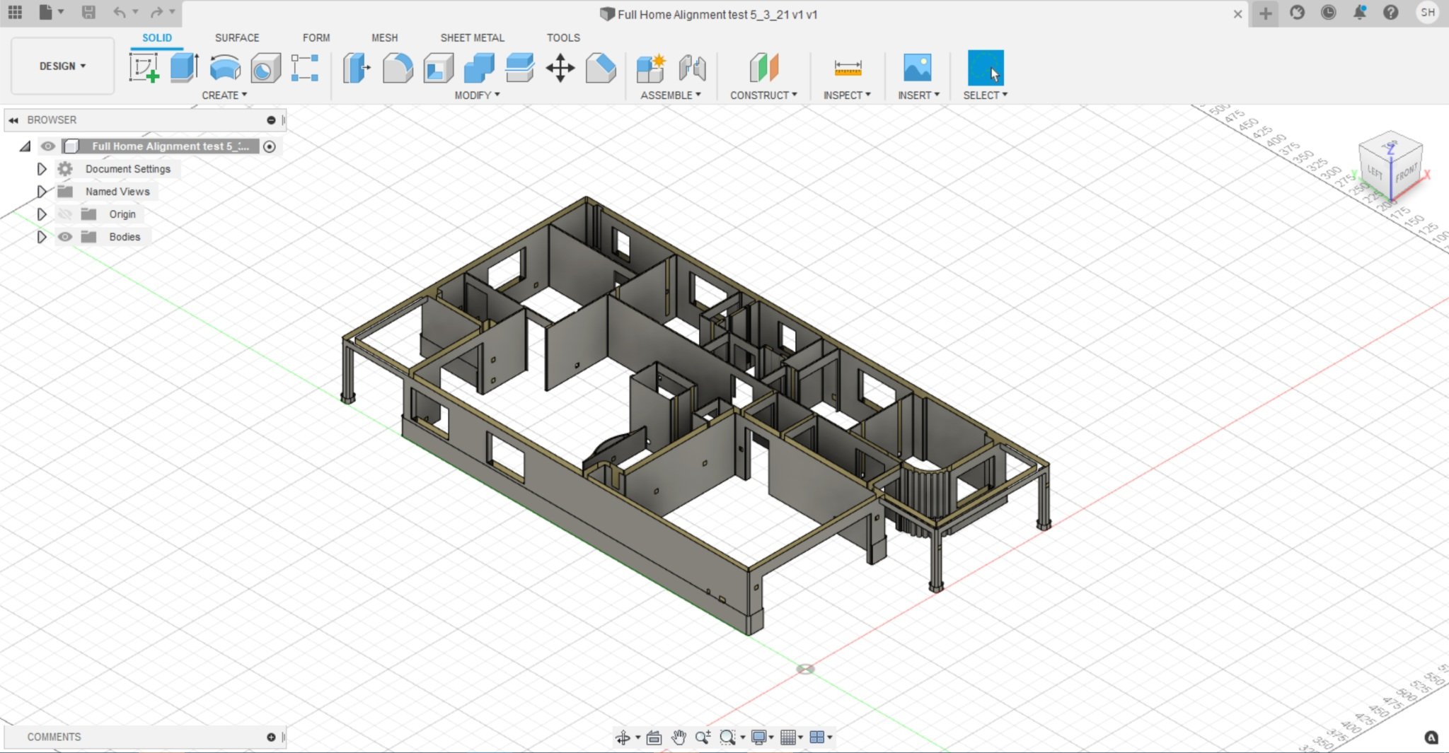Select the Revolve tool
Screen dimensions: 1449x753
pos(225,68)
